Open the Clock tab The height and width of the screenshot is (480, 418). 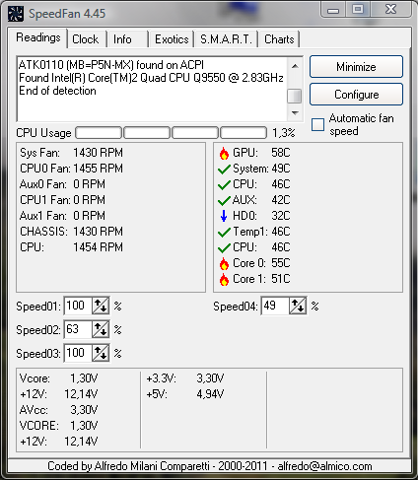[86, 39]
